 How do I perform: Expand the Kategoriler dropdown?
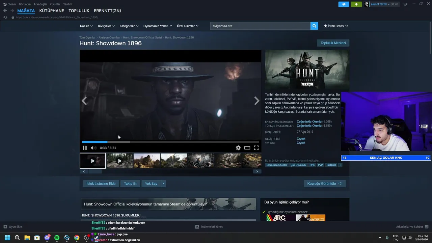coord(129,26)
